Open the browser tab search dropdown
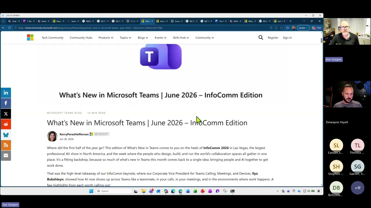 (x=3, y=21)
